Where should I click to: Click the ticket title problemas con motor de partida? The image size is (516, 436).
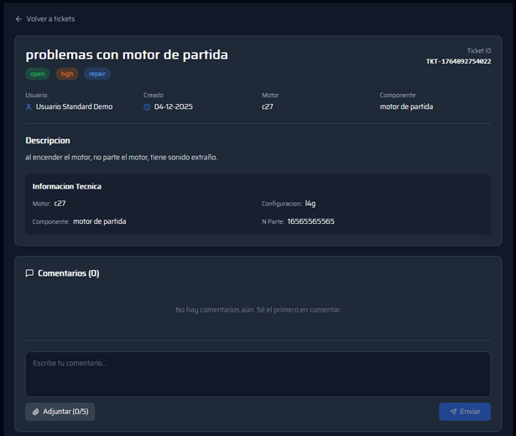point(127,54)
